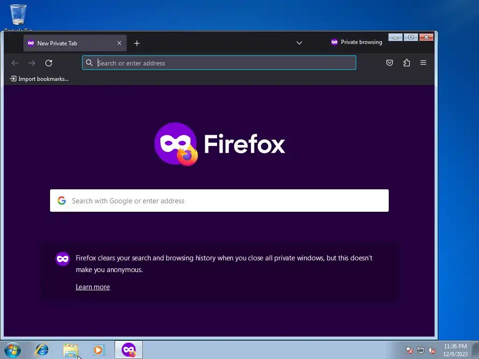Click Import bookmarks in bookmarks toolbar

39,79
